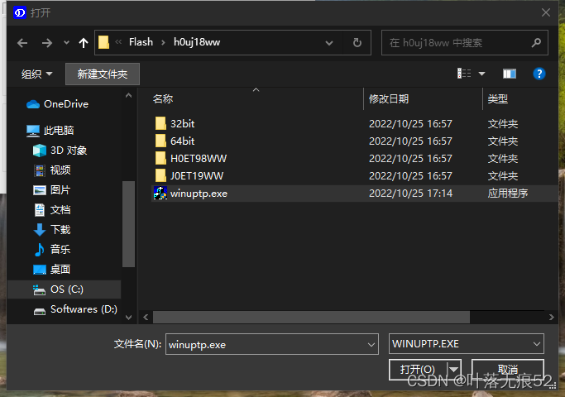Click the 取消 button

coord(508,369)
